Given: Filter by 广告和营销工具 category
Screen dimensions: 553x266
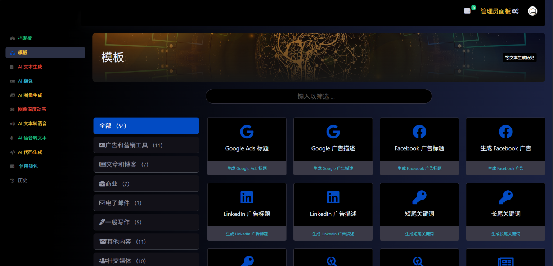Looking at the screenshot, I should (146, 145).
